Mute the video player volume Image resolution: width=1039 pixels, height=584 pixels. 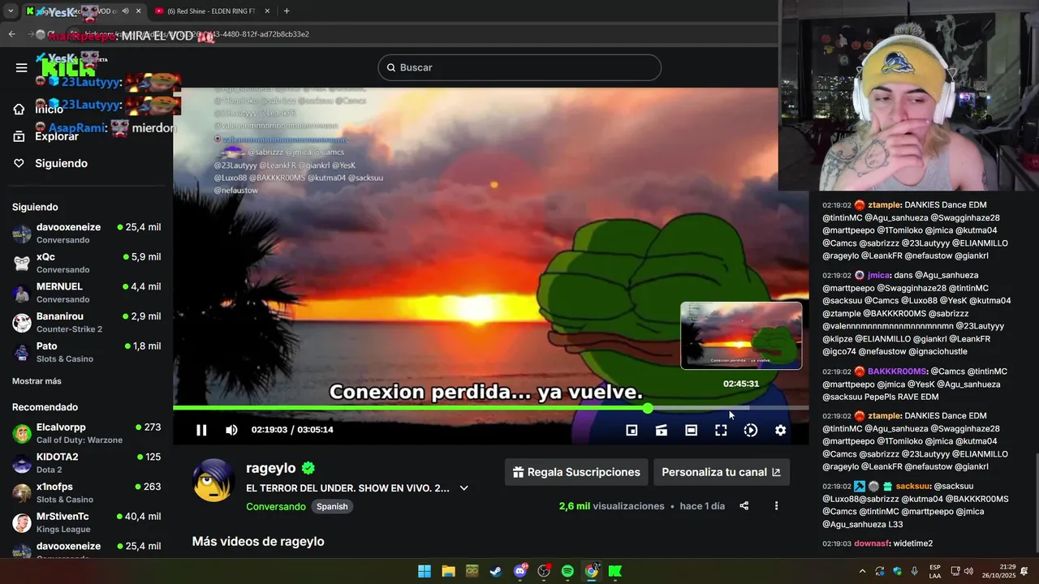point(231,430)
